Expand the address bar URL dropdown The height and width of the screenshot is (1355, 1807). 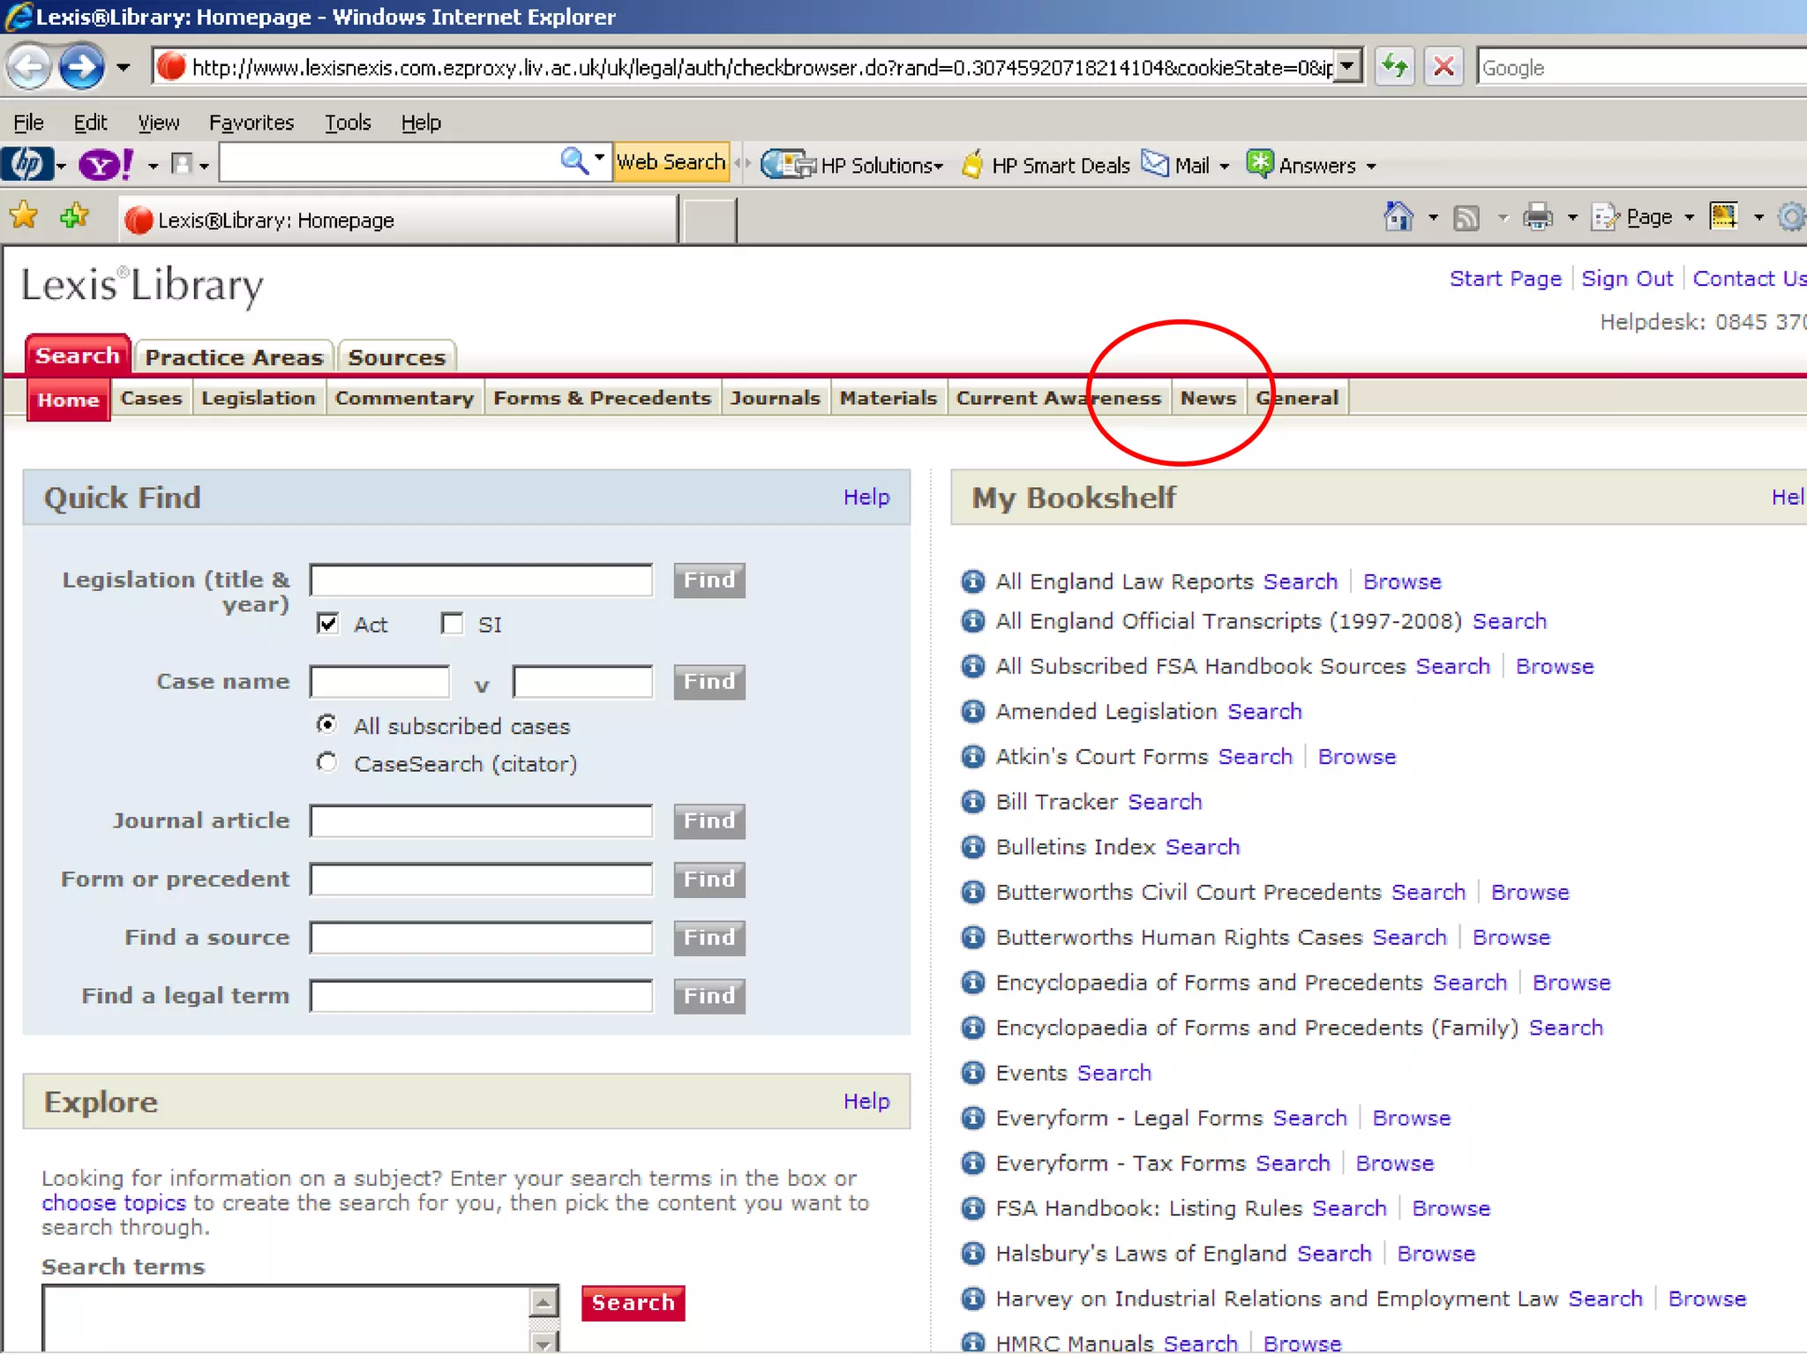pos(1346,67)
